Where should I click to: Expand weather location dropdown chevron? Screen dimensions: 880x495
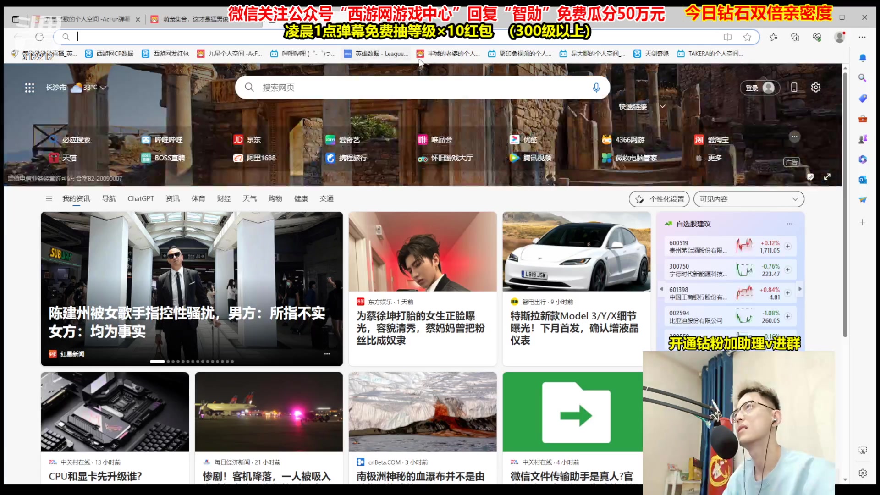point(103,88)
